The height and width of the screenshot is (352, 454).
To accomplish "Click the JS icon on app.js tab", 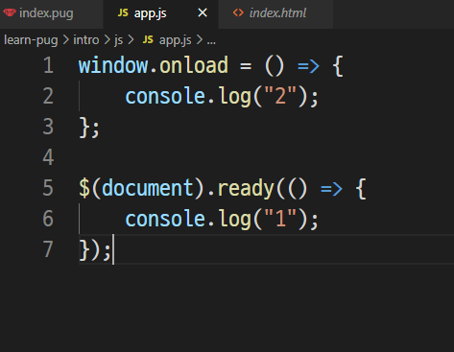I will click(123, 12).
